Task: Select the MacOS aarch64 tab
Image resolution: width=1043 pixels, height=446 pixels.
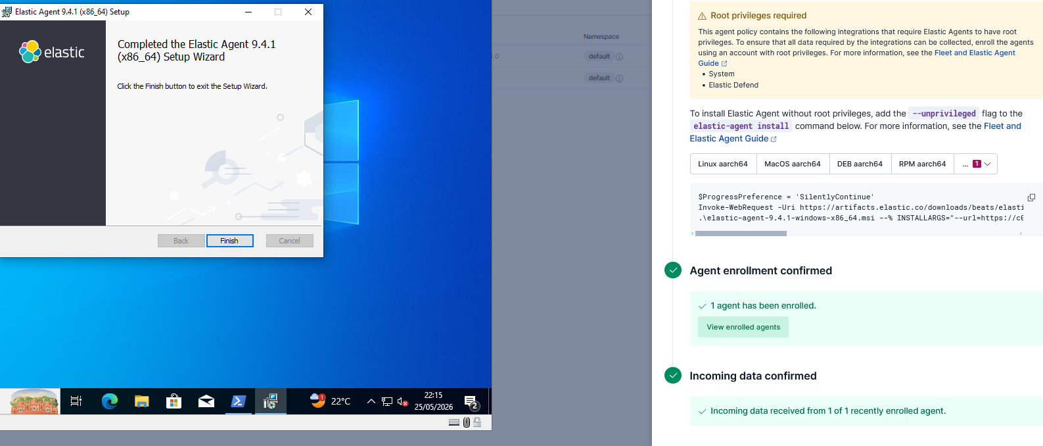Action: tap(793, 164)
